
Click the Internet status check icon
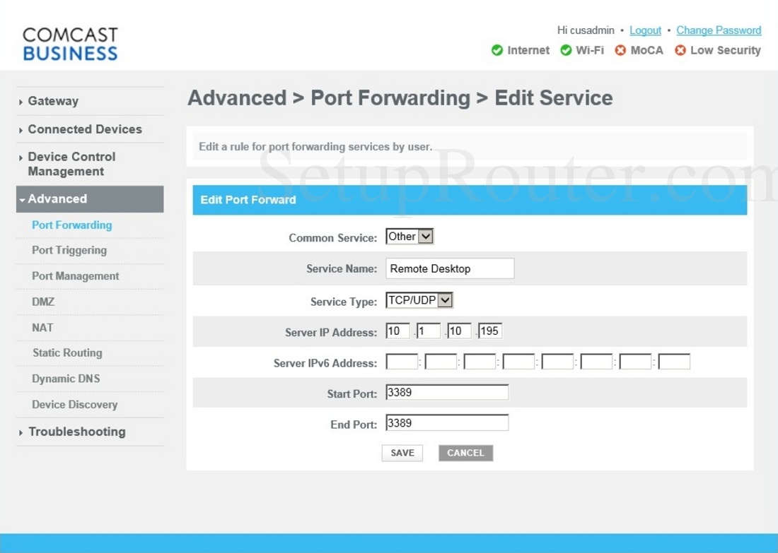(497, 50)
